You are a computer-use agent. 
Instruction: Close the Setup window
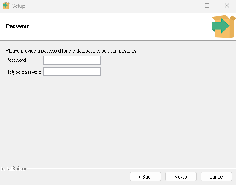pyautogui.click(x=227, y=6)
